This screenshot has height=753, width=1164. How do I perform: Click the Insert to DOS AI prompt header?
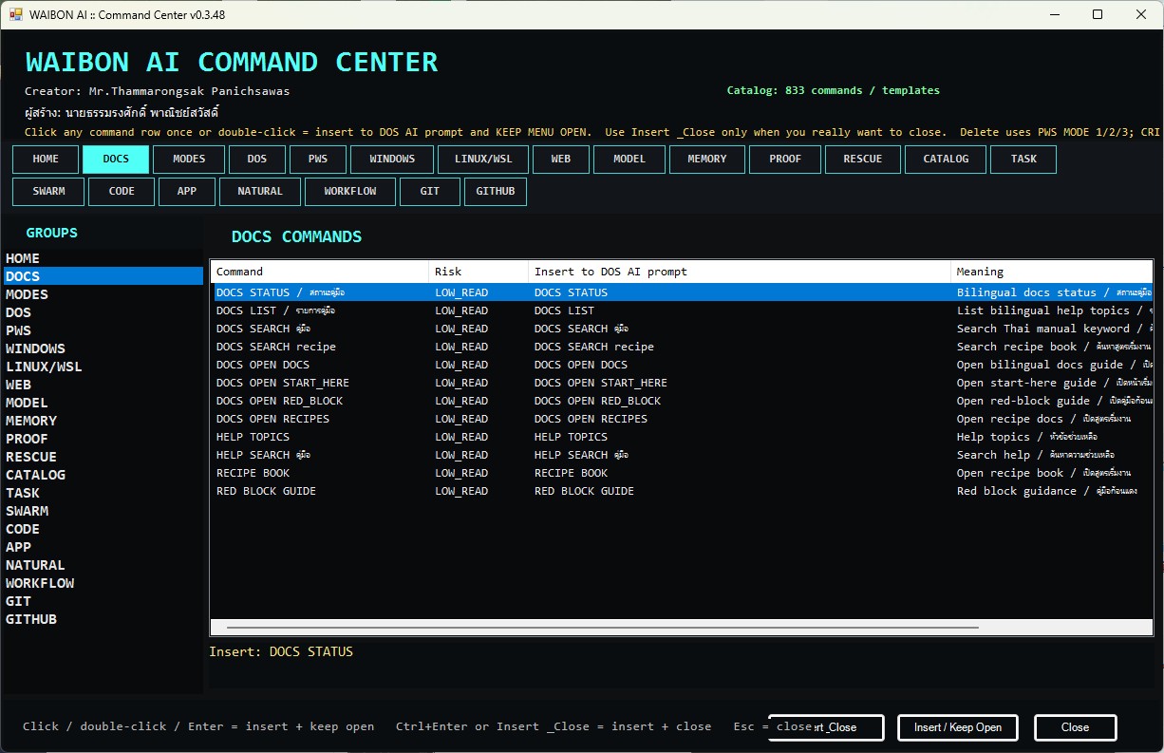click(x=740, y=272)
